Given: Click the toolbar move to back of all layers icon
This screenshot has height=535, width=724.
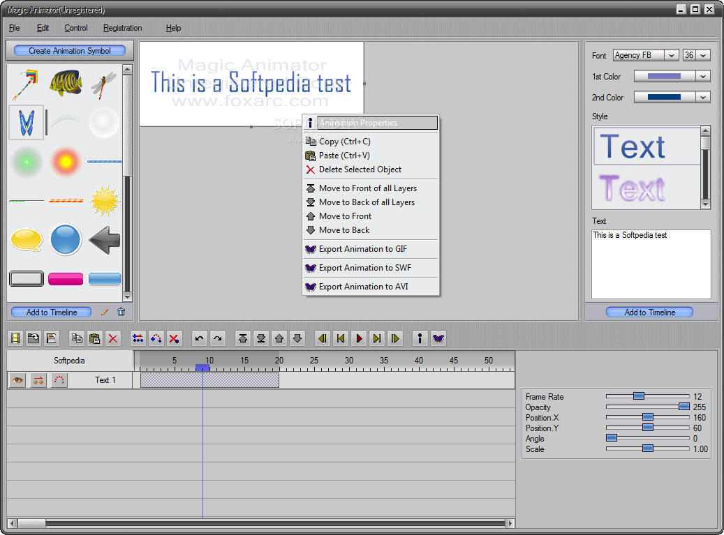Looking at the screenshot, I should 260,338.
